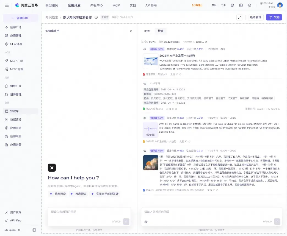
Task: Click the attachment paperclip icon
Action: click(146, 221)
